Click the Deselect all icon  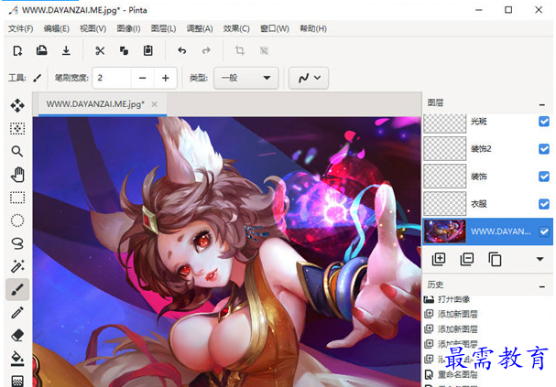[264, 50]
